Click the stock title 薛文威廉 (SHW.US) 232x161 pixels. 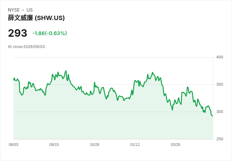(x=36, y=18)
